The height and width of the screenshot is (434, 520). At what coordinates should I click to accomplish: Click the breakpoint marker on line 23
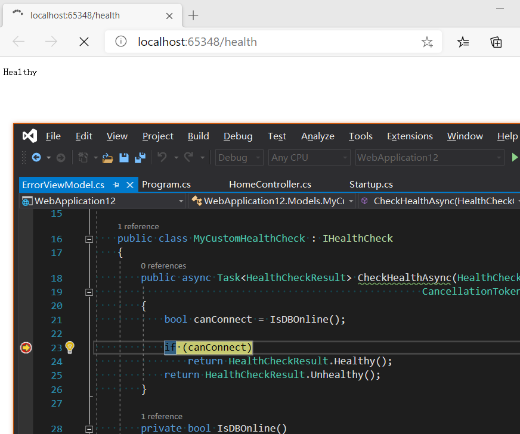(x=26, y=348)
